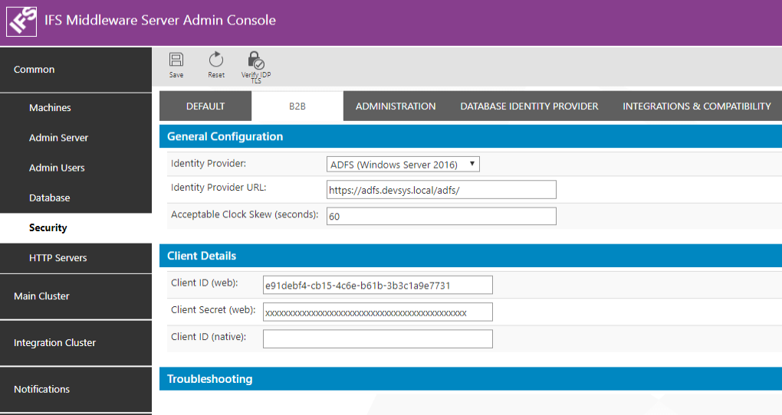The image size is (782, 415).
Task: Click the Acceptable Clock Skew field
Action: tap(441, 216)
